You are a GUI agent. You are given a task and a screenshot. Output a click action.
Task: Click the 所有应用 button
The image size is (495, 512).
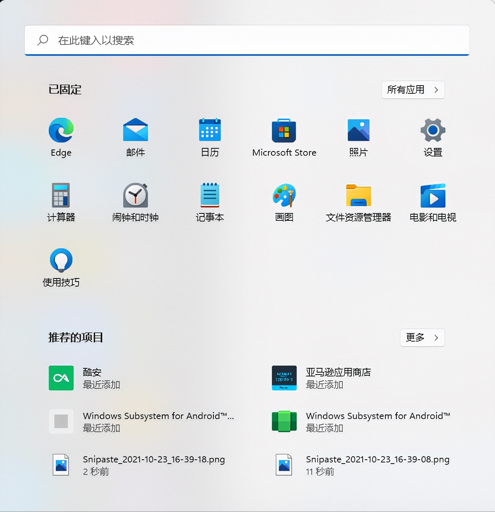413,90
